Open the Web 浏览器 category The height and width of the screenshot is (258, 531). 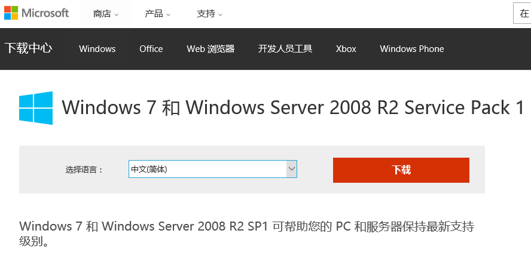coord(210,49)
